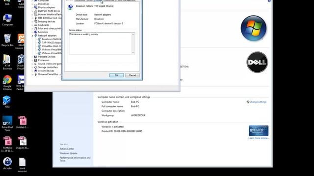314x176 pixels.
Task: Click the genuine Microsoft software badge
Action: click(x=259, y=131)
